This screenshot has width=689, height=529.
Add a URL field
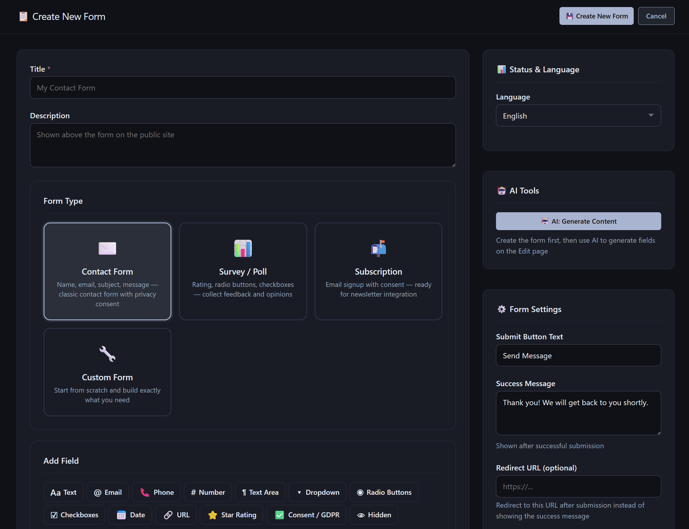coord(176,515)
